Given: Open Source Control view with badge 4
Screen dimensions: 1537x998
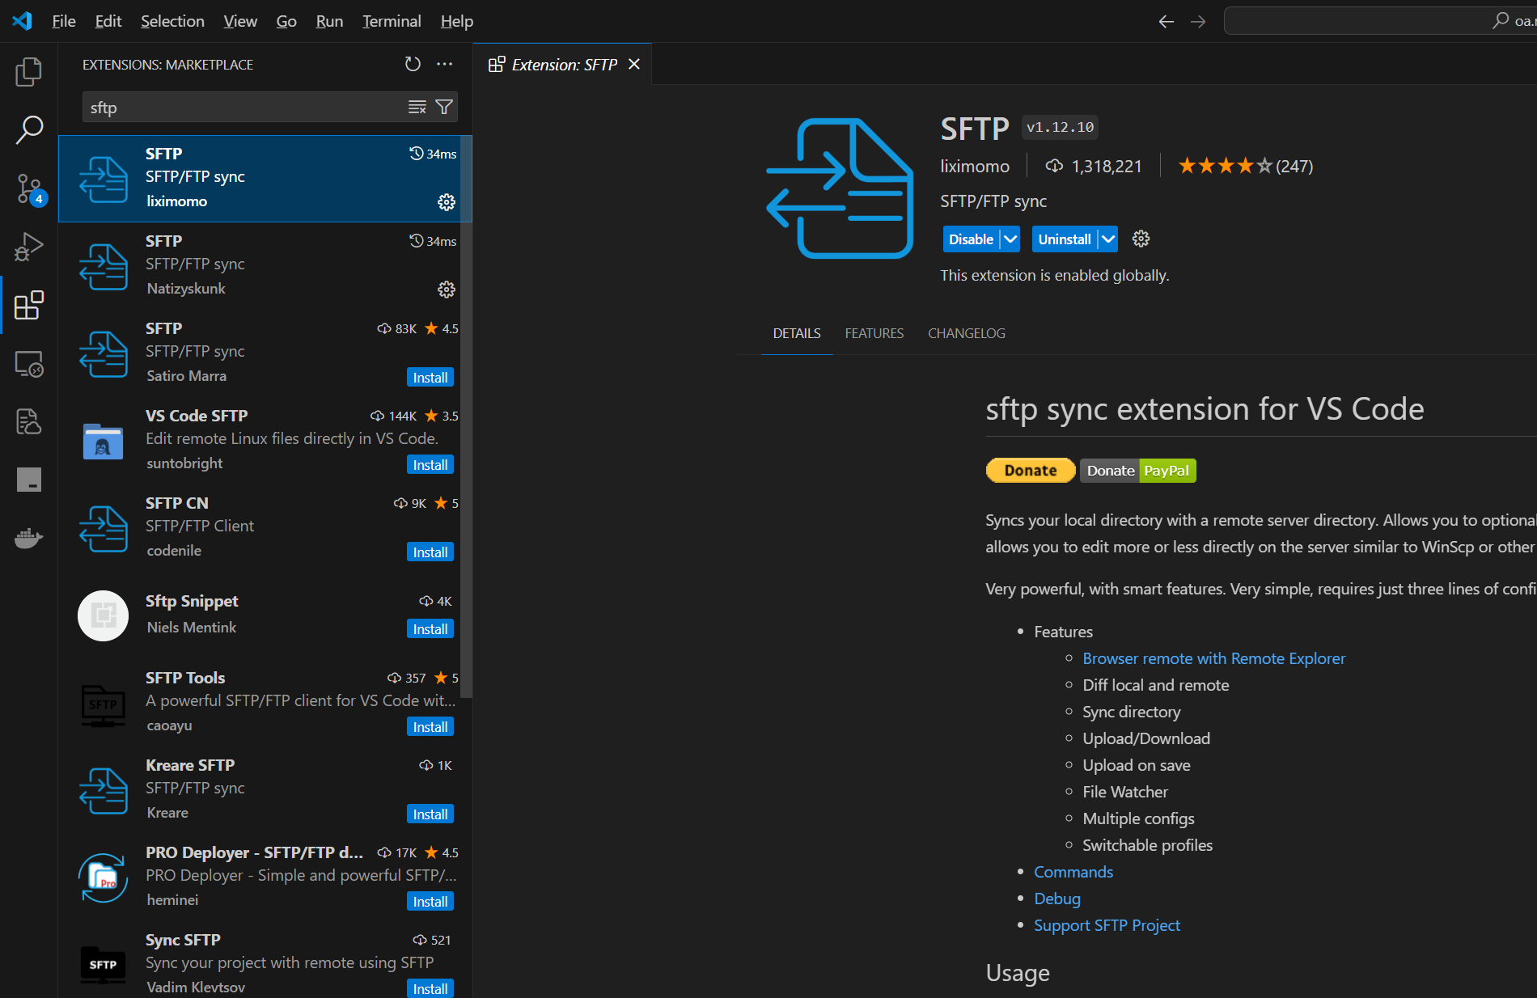Looking at the screenshot, I should coord(29,188).
